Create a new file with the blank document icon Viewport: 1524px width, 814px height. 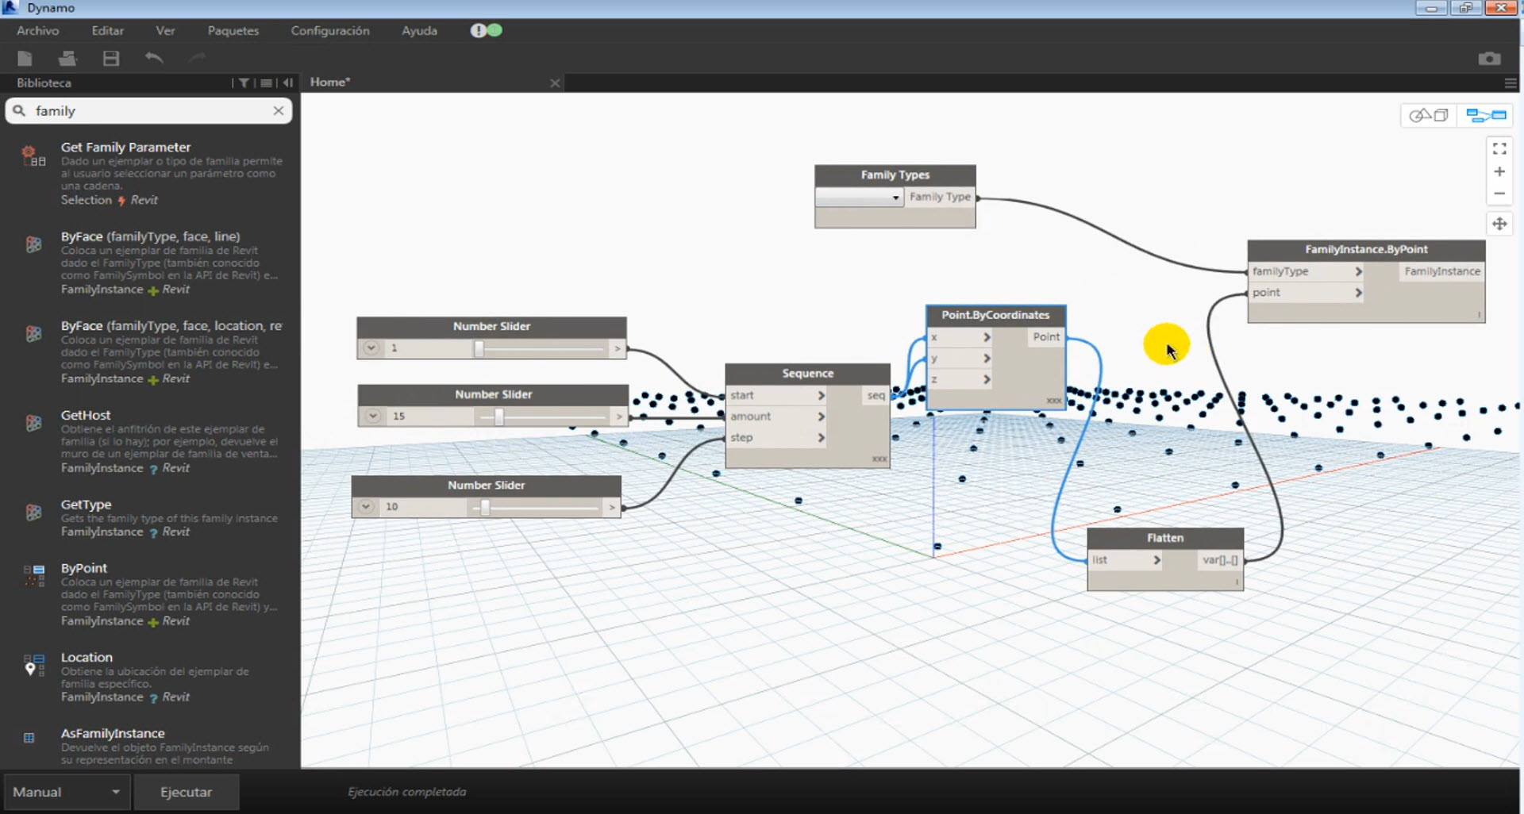click(24, 57)
